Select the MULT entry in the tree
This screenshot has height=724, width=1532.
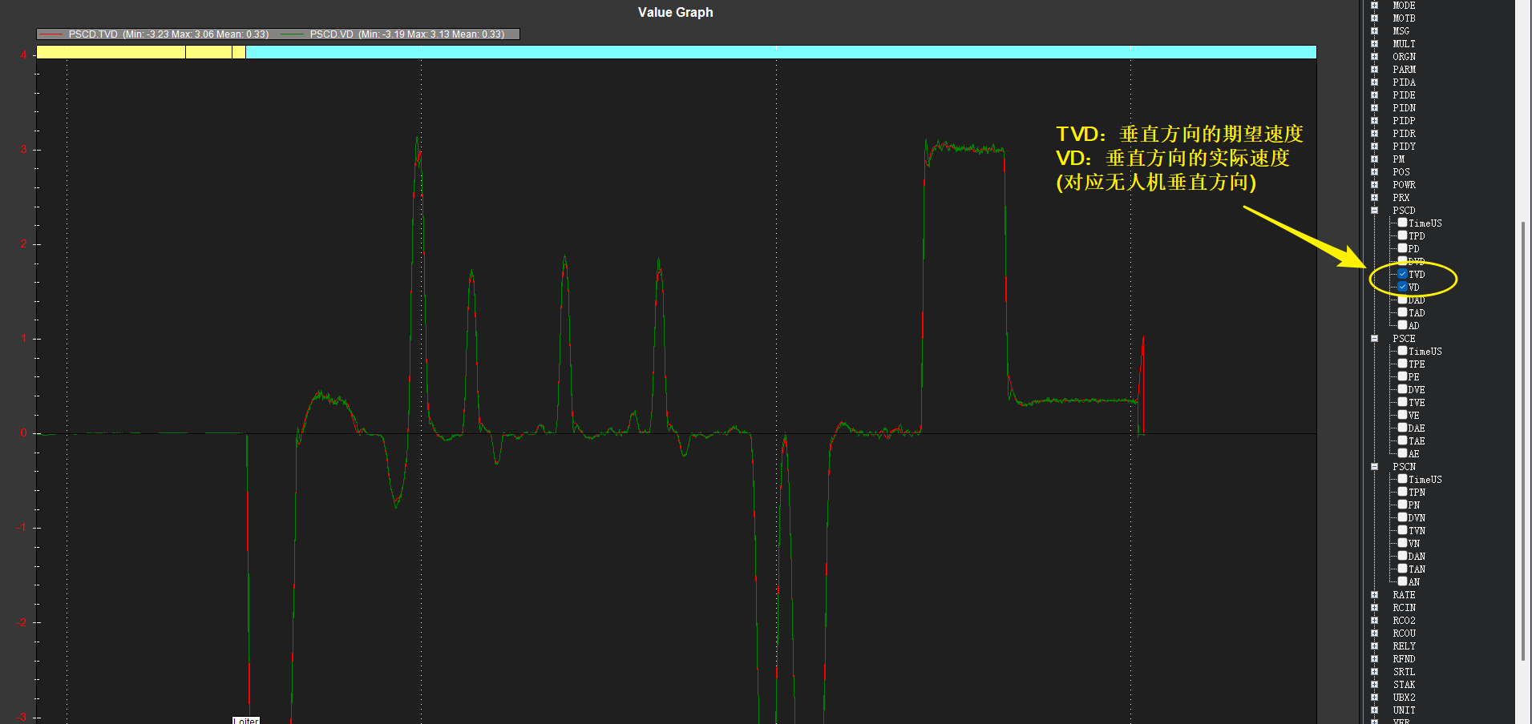coord(1404,44)
